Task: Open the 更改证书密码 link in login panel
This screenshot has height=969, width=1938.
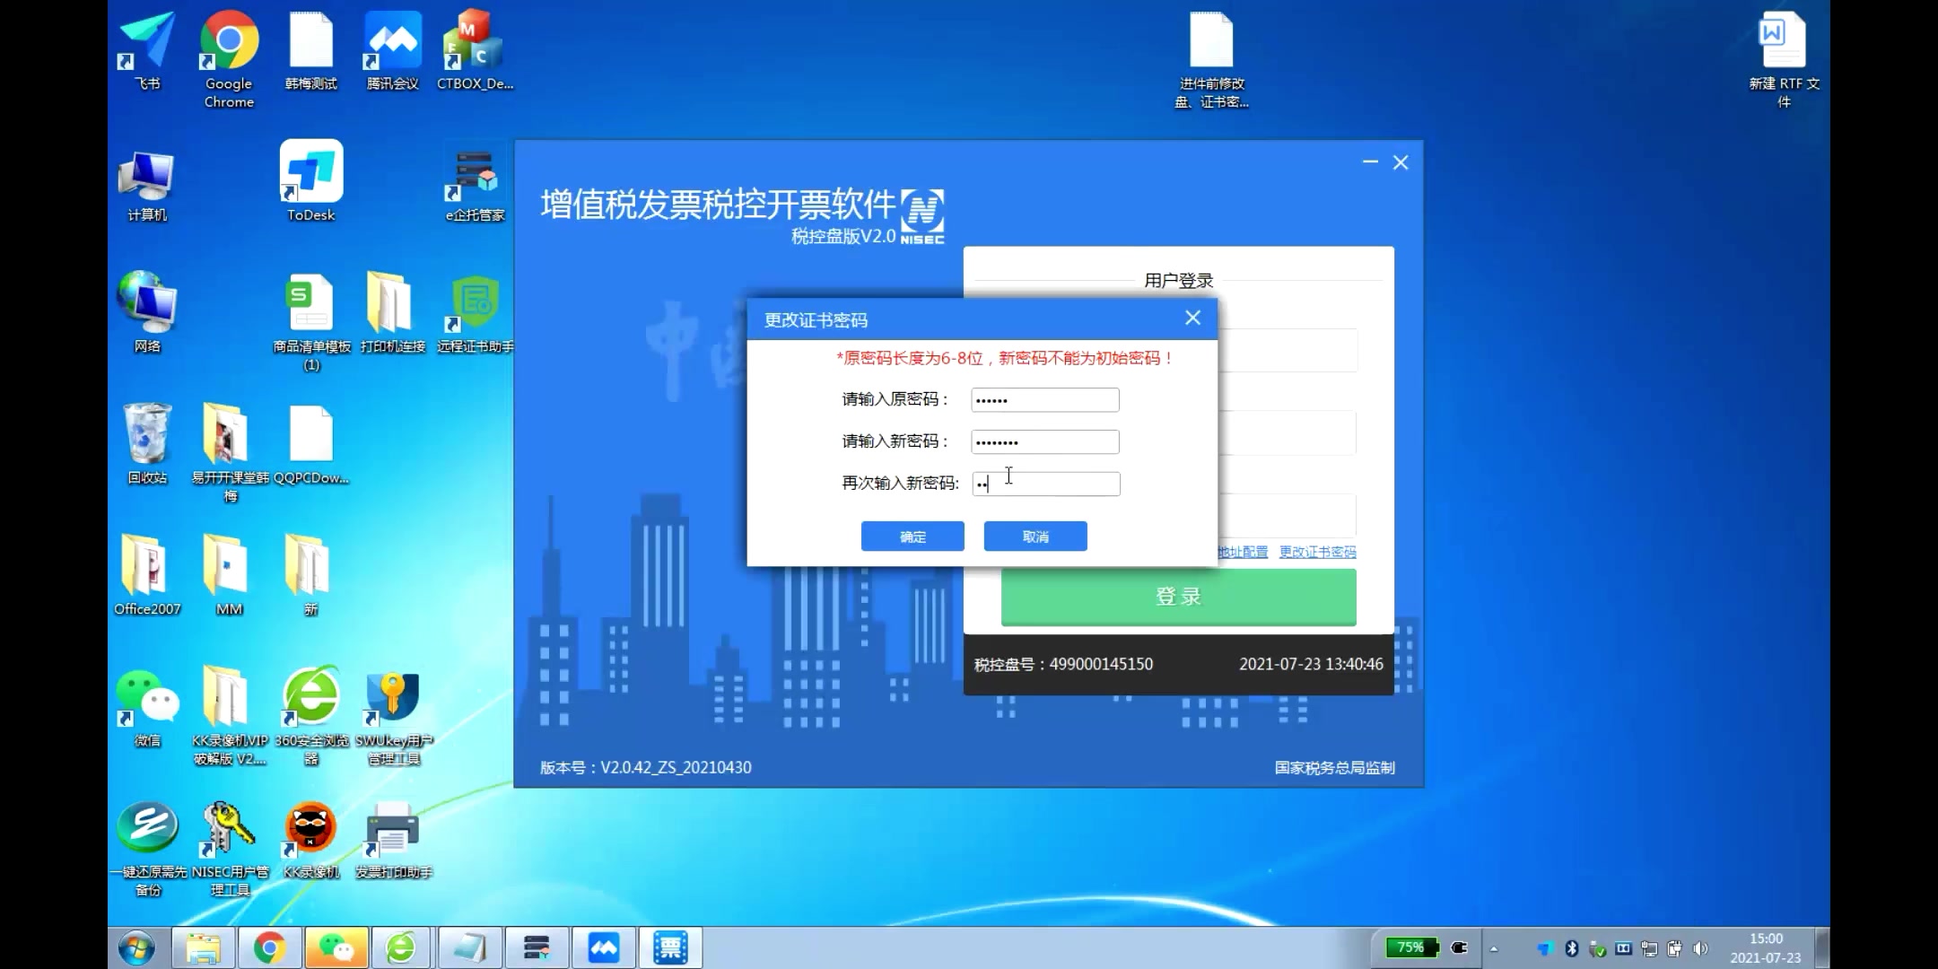Action: [1317, 552]
